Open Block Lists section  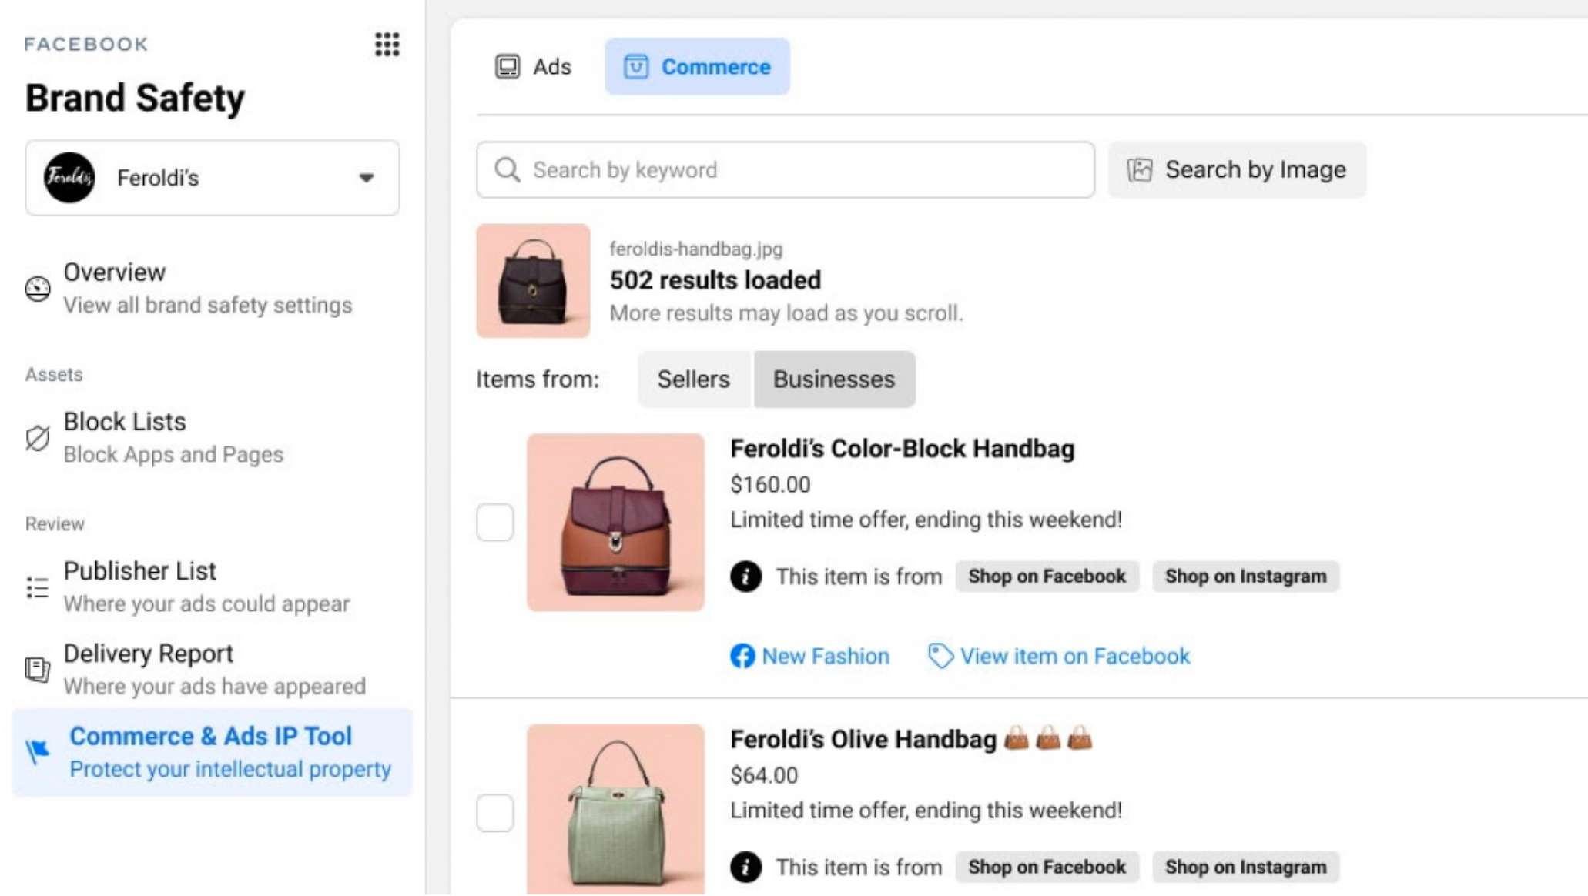(x=173, y=437)
